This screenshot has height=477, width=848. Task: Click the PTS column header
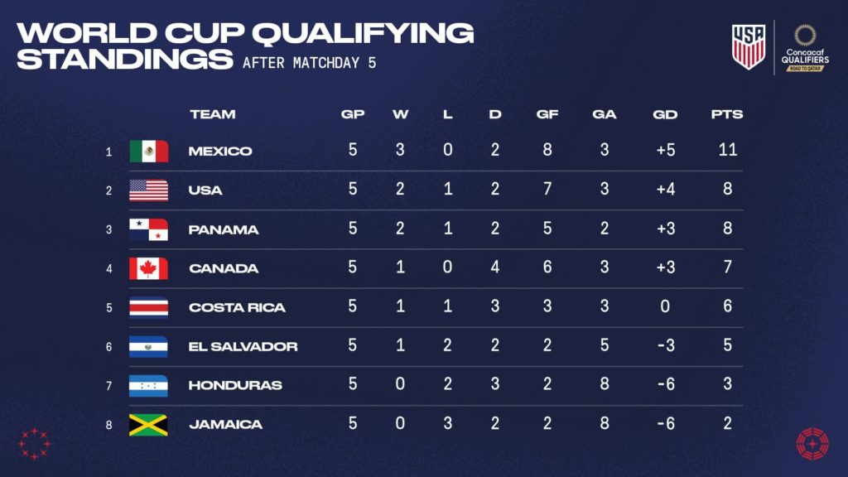click(x=727, y=114)
